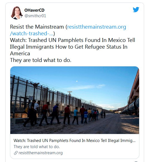Click the train tank cars in the photo
Image resolution: width=148 pixels, height=162 pixels.
131,108
